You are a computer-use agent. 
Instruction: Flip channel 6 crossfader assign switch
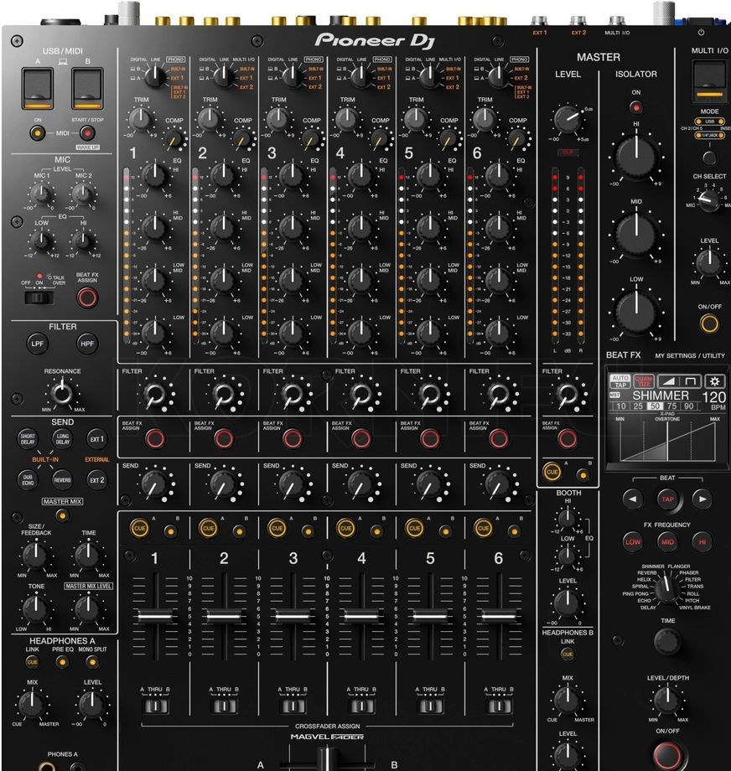[x=498, y=706]
